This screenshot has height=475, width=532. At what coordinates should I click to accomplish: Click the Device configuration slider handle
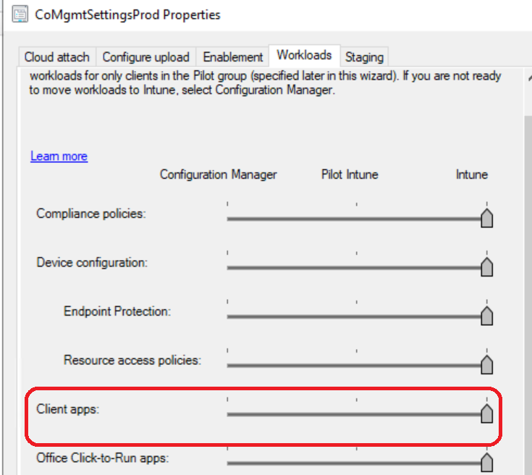[486, 267]
